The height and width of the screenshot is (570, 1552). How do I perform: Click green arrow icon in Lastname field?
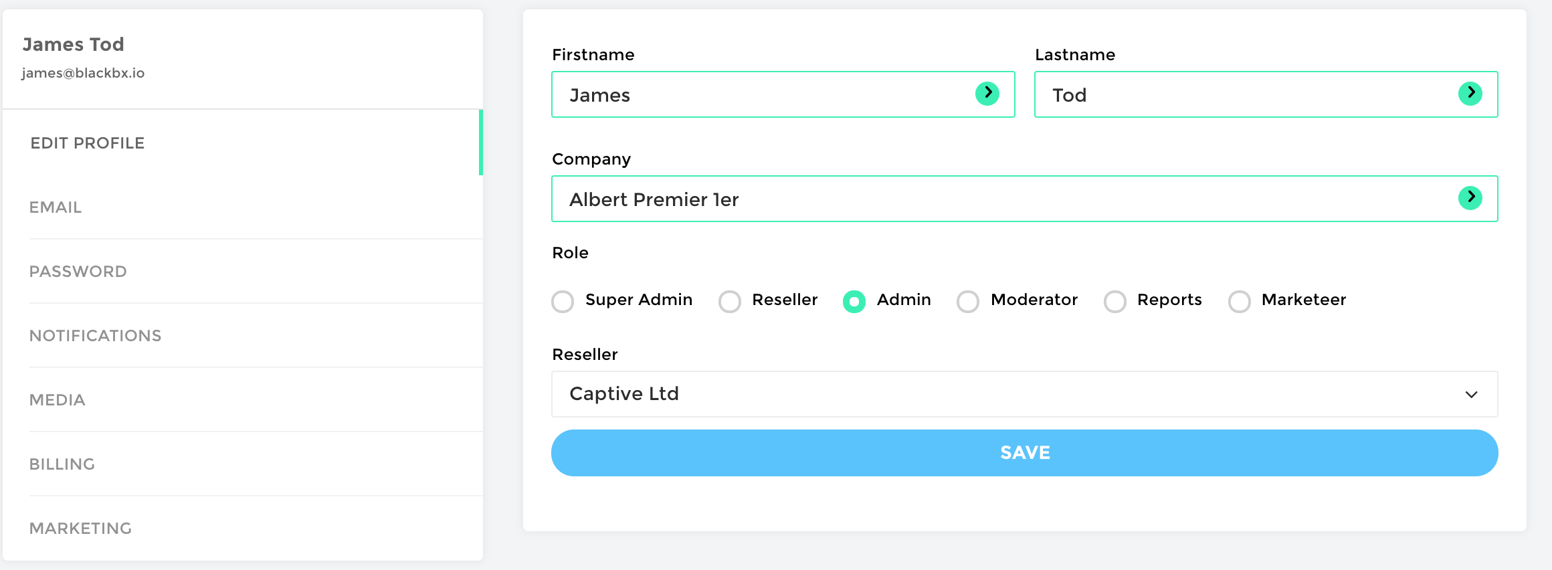click(1470, 94)
